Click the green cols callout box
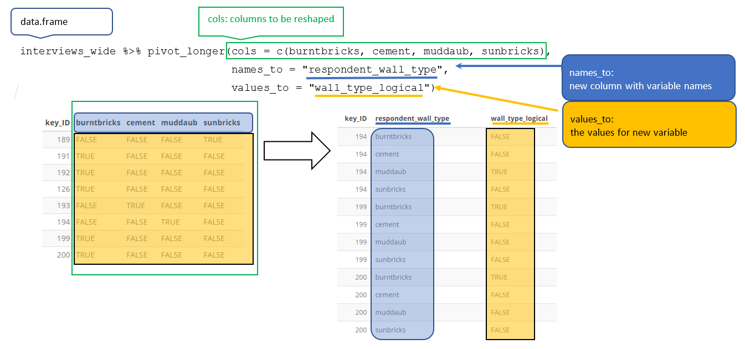Viewport: 745px width, 349px height. (271, 19)
